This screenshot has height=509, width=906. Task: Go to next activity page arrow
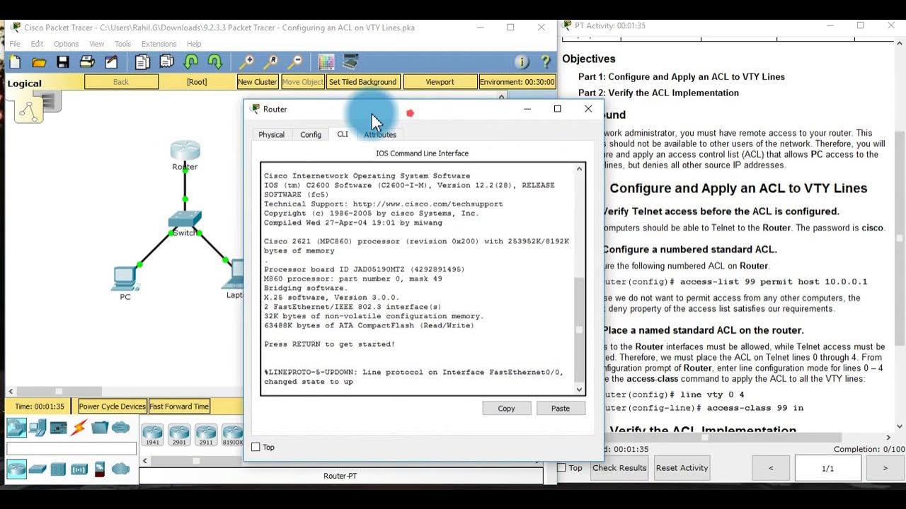pos(885,468)
